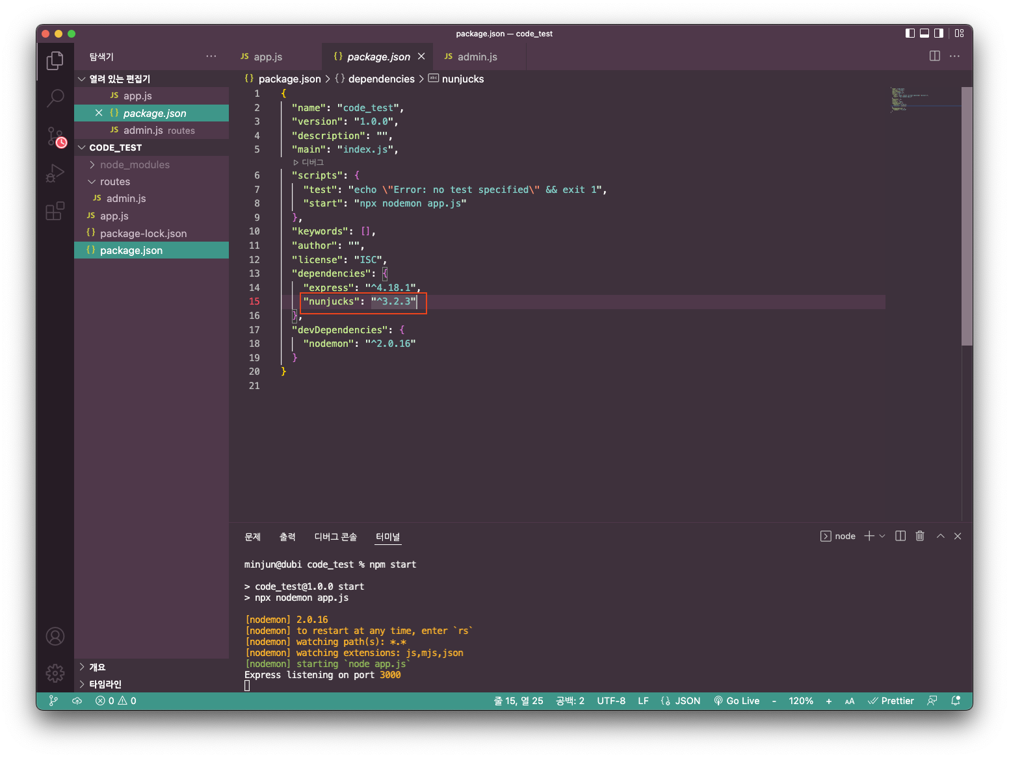This screenshot has height=758, width=1009.
Task: Toggle bottom panel layout icon in title bar
Action: (924, 33)
